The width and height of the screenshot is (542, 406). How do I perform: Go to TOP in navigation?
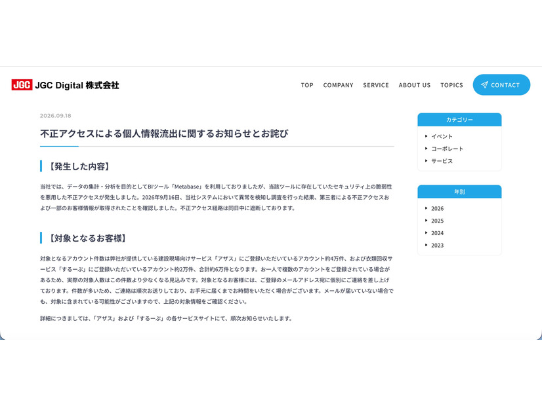coord(307,85)
